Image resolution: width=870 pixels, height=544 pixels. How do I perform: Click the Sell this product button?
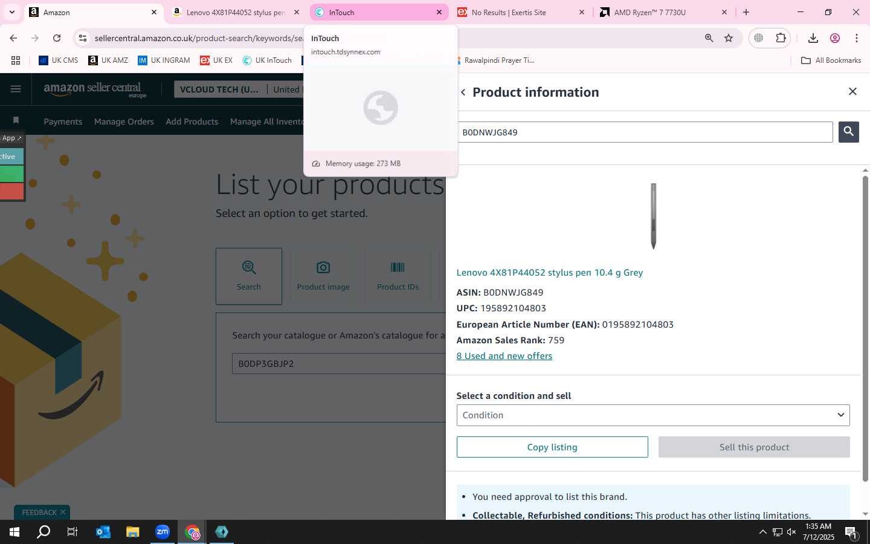(x=754, y=447)
